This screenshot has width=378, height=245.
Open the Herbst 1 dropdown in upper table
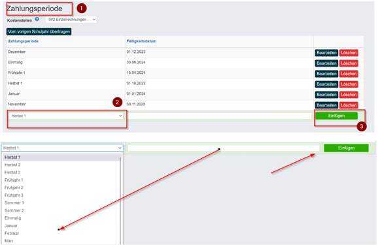coord(66,116)
